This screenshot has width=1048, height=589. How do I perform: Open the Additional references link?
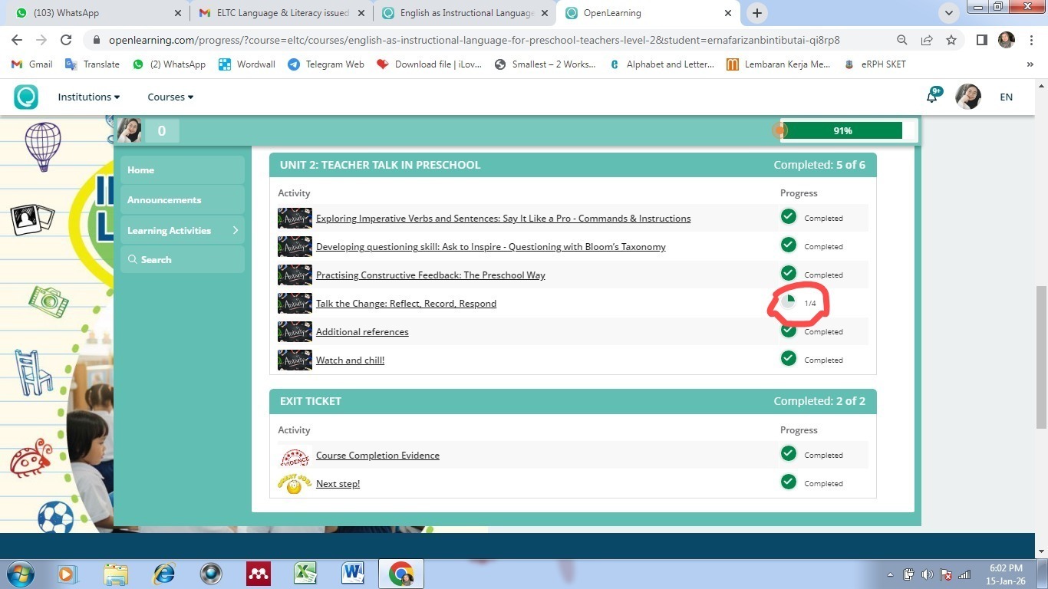point(362,332)
